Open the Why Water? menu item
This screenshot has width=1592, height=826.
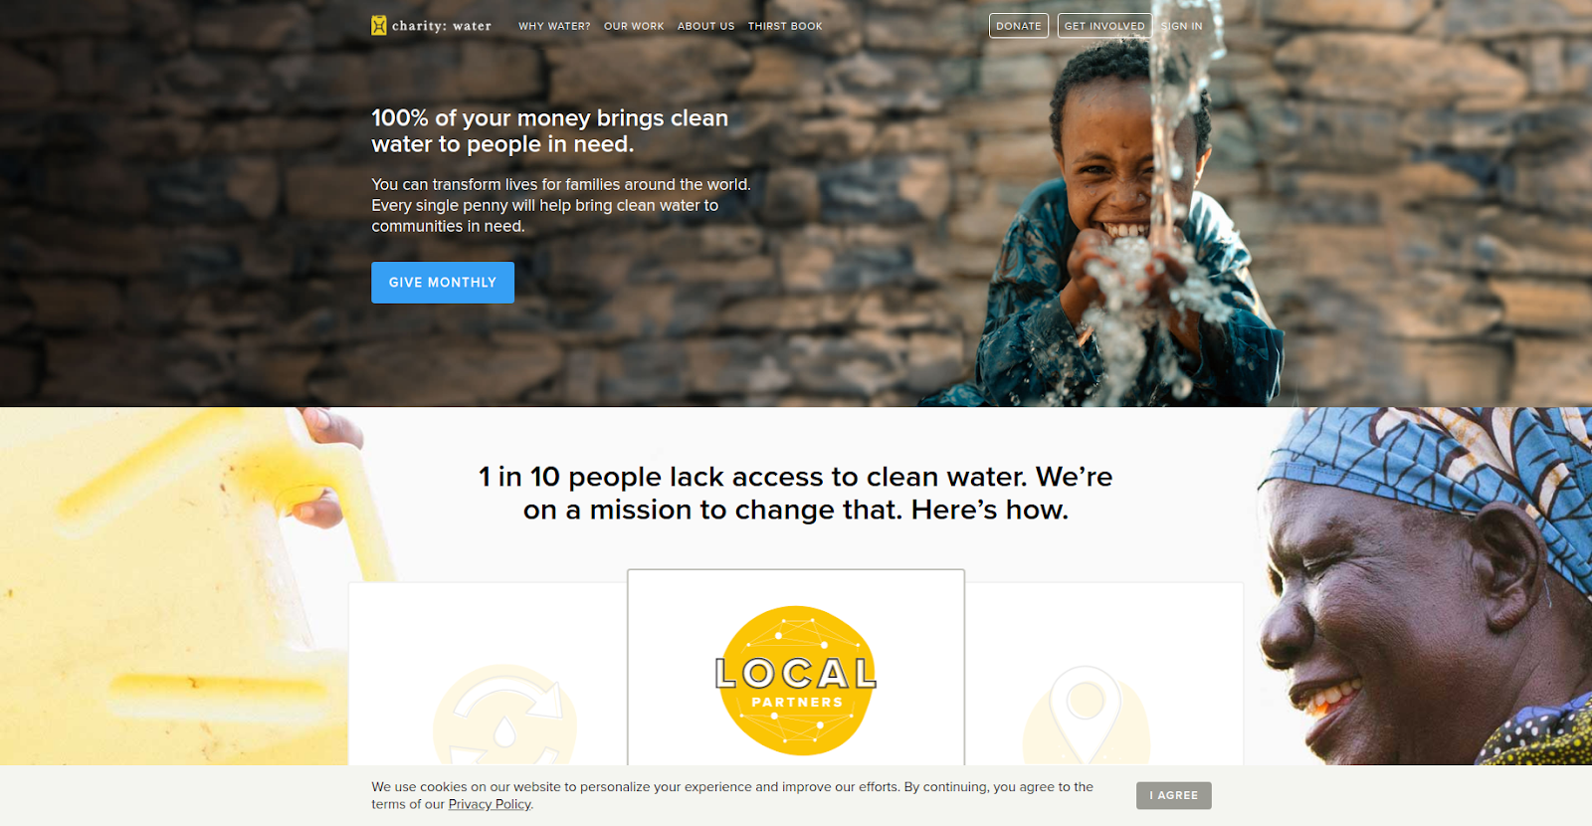point(554,26)
